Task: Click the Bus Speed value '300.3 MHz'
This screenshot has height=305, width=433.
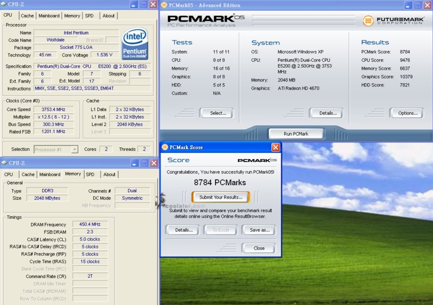Action: (x=53, y=124)
